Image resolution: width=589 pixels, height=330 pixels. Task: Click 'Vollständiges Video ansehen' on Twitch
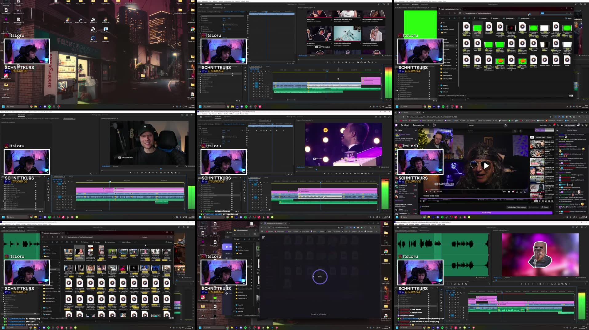517,207
